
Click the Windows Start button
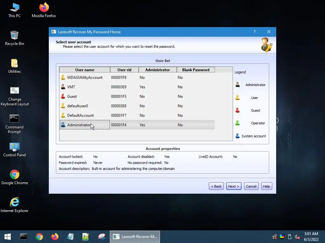tap(8, 237)
